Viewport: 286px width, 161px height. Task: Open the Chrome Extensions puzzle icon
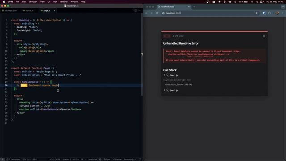269,13
